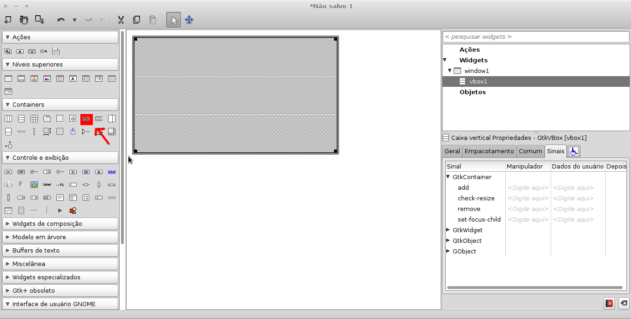Click the Dados do usuário column header
Viewport: 631px width, 319px height.
coord(578,166)
